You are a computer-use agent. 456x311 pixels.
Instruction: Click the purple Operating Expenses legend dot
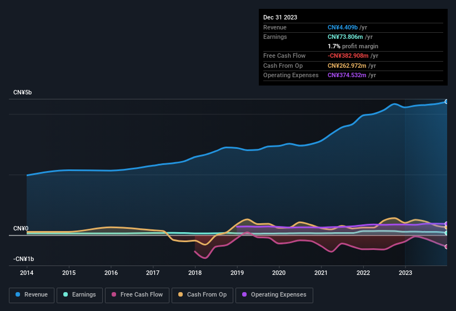click(244, 295)
